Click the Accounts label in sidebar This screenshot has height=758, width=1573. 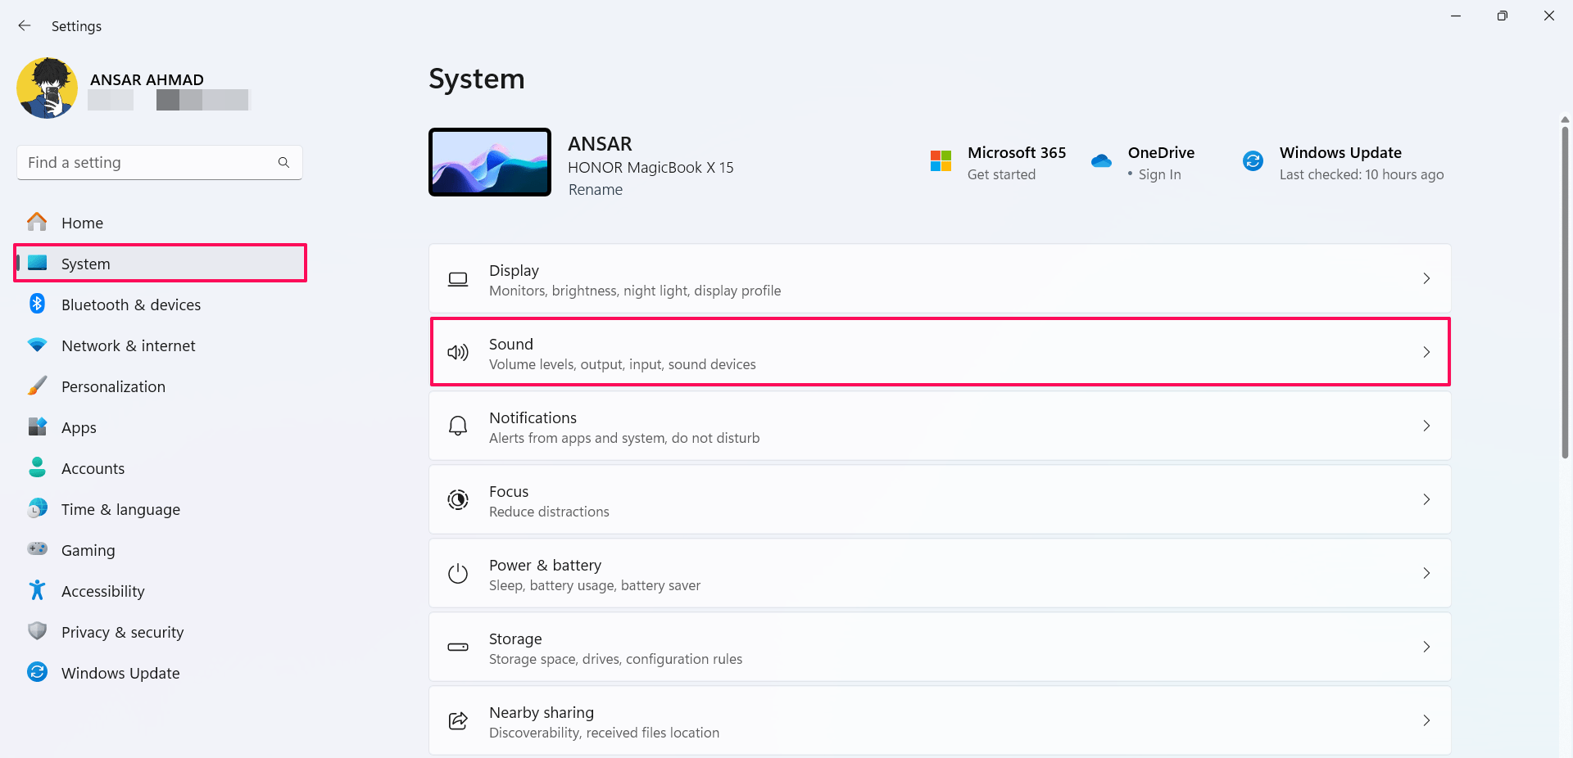point(93,468)
